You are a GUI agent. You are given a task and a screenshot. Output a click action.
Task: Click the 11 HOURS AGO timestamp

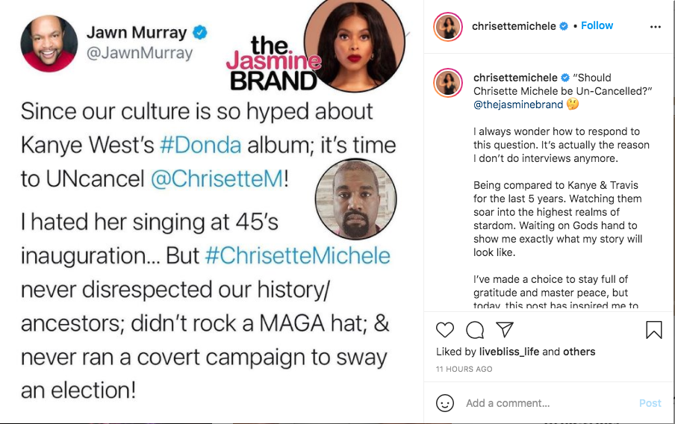[x=464, y=369]
